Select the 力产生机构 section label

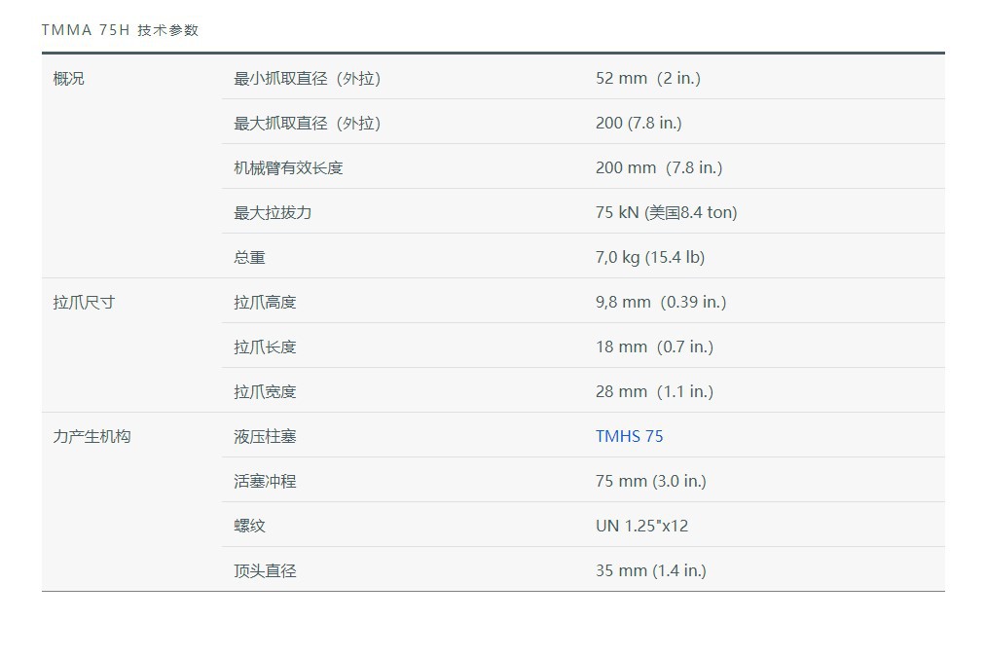pyautogui.click(x=91, y=436)
